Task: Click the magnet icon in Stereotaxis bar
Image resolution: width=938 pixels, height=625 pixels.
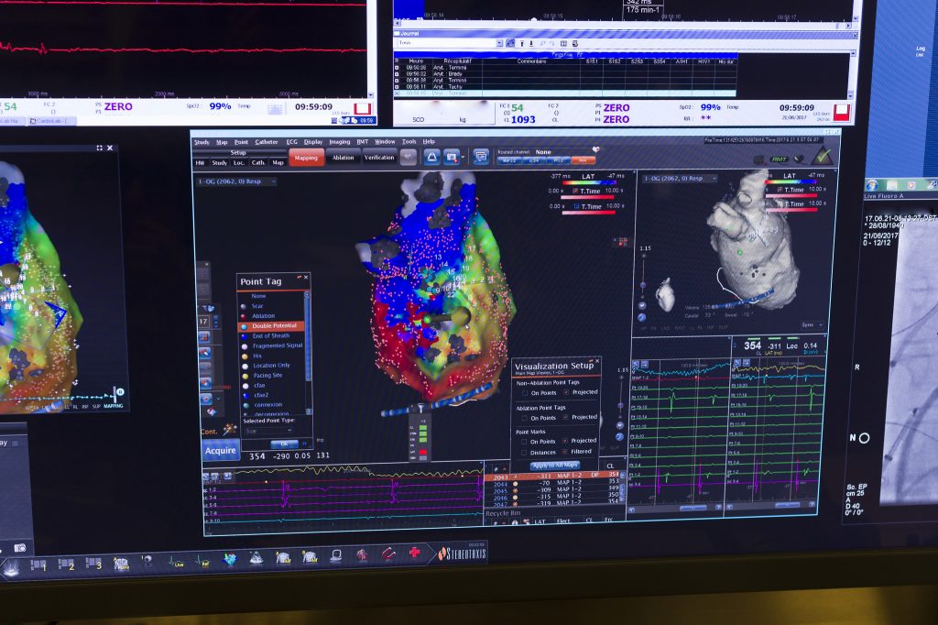Action: (388, 554)
